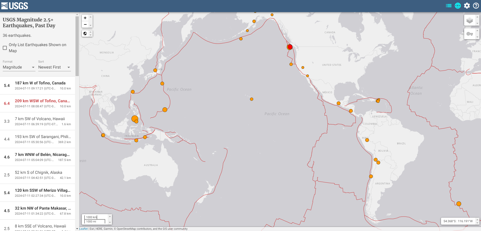Select the orange marker in the South Atlantic
This screenshot has width=481, height=231.
point(459,204)
